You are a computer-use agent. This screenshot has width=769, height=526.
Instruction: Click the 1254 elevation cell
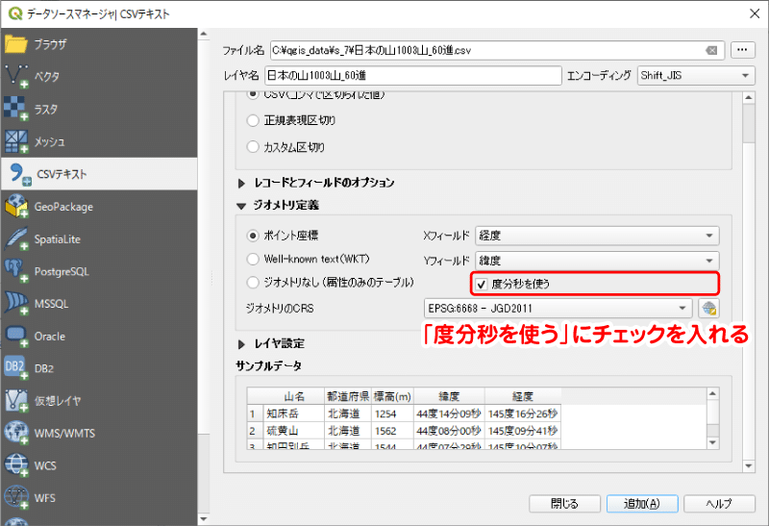pos(393,413)
